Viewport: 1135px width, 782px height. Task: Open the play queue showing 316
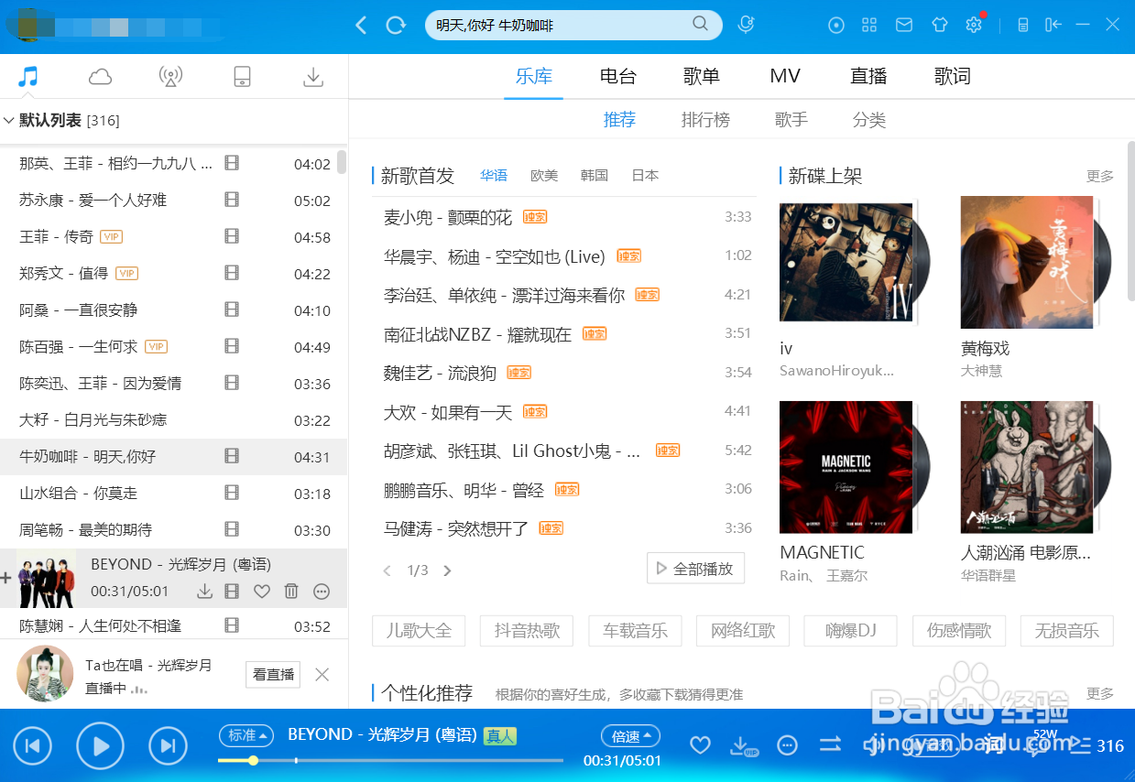(1097, 745)
